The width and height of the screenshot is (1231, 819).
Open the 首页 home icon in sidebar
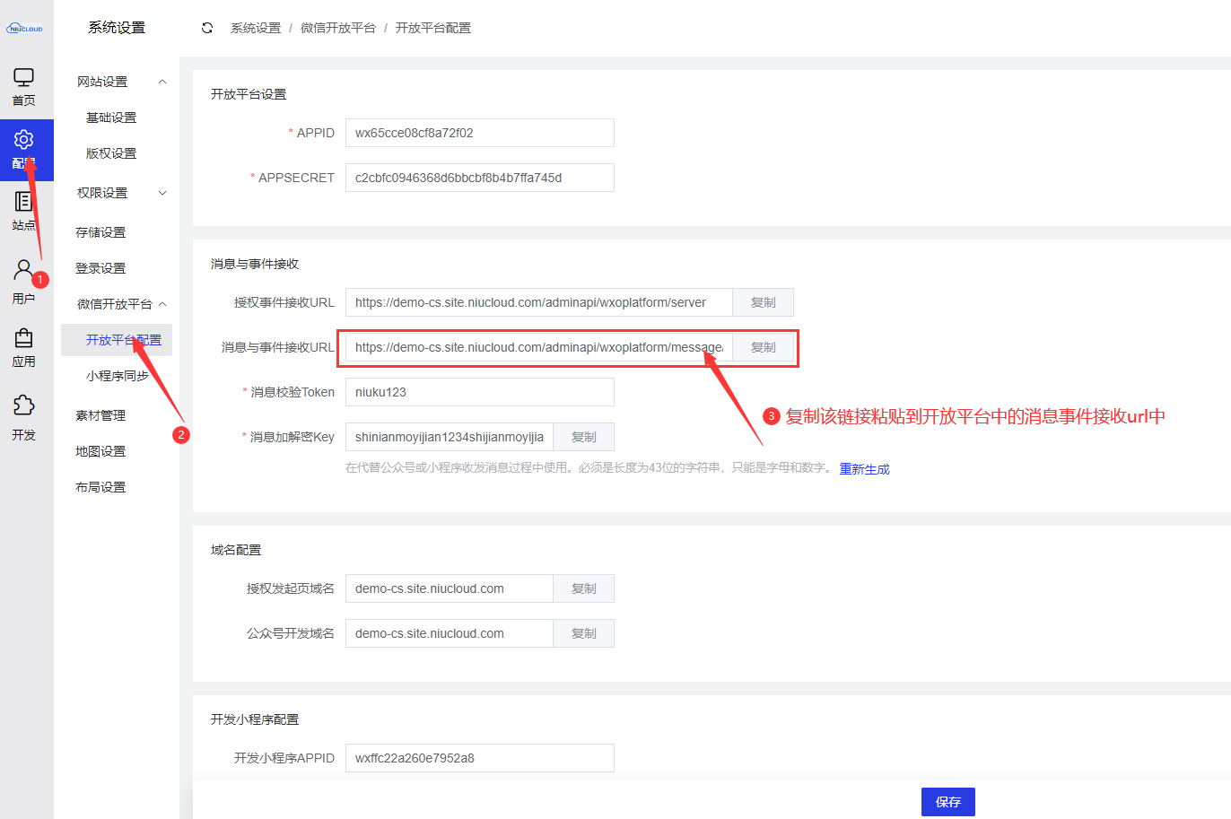click(x=24, y=87)
